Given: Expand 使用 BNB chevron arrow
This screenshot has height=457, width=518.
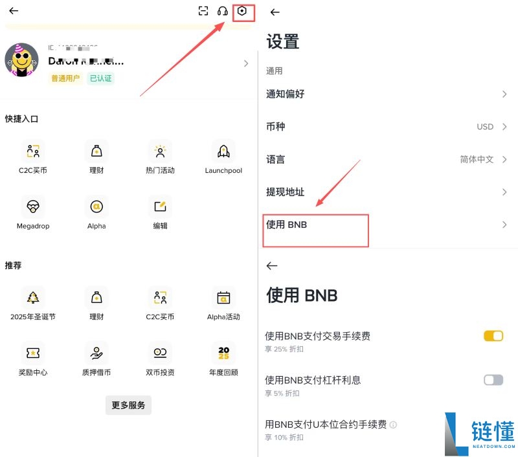Looking at the screenshot, I should click(504, 225).
